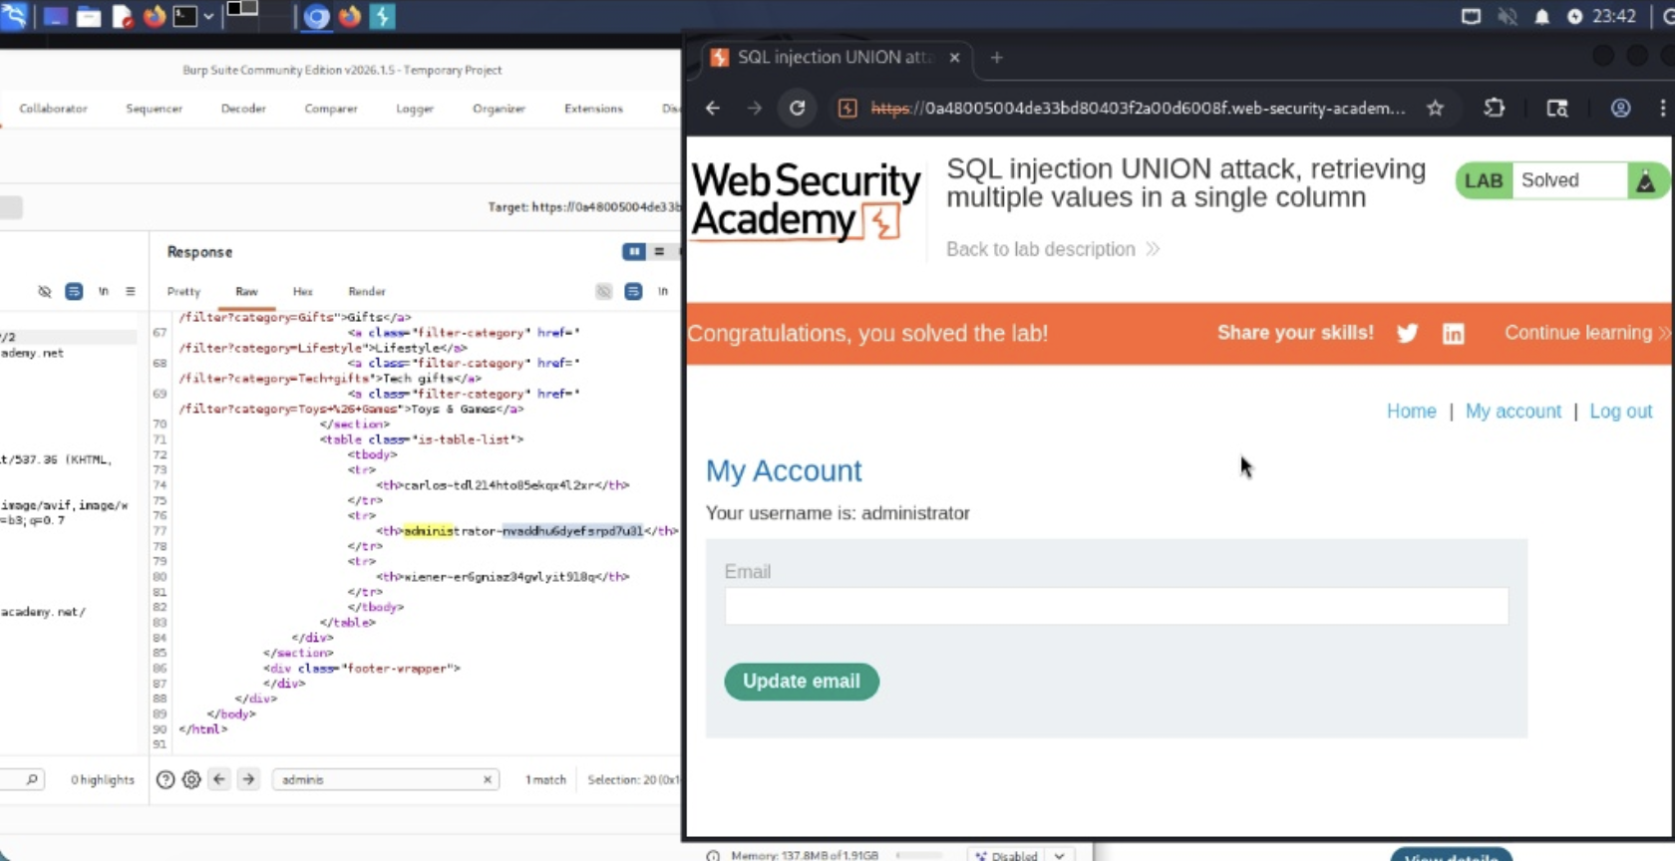Follow the Log out link

point(1620,411)
